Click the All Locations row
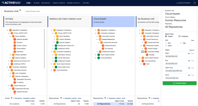The height and width of the screenshot is (106, 198). [25, 104]
